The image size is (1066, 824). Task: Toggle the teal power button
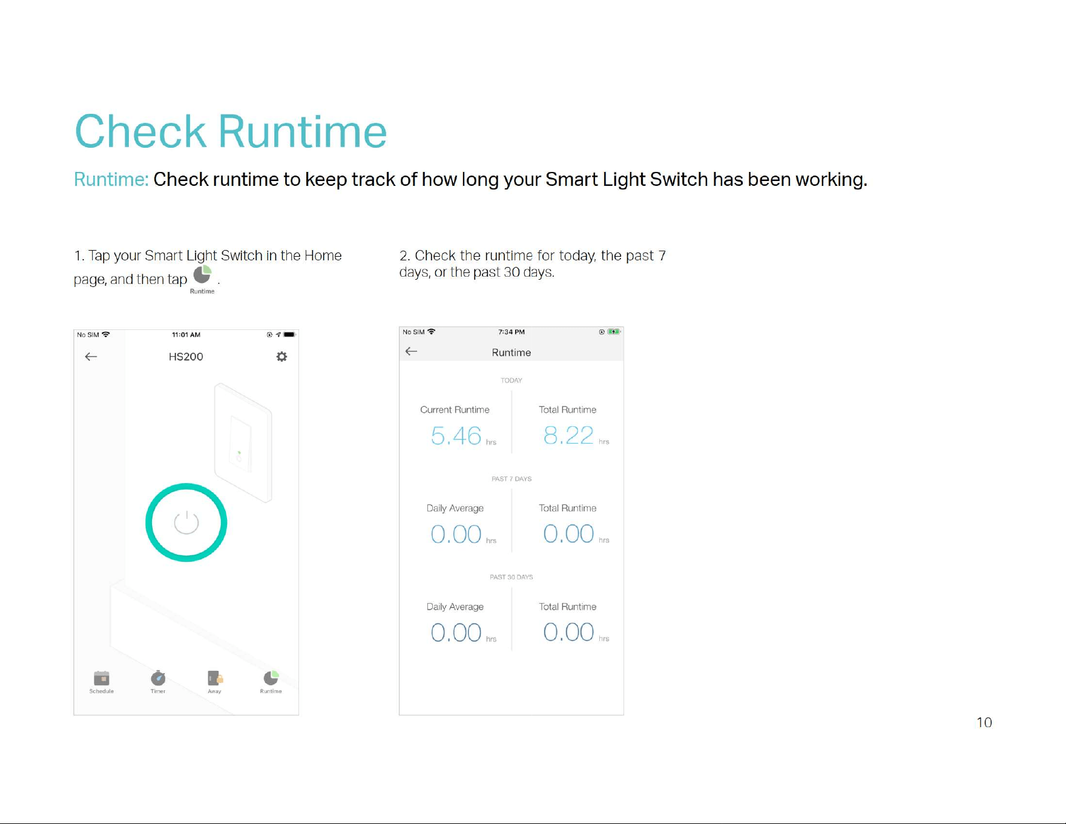pos(186,522)
